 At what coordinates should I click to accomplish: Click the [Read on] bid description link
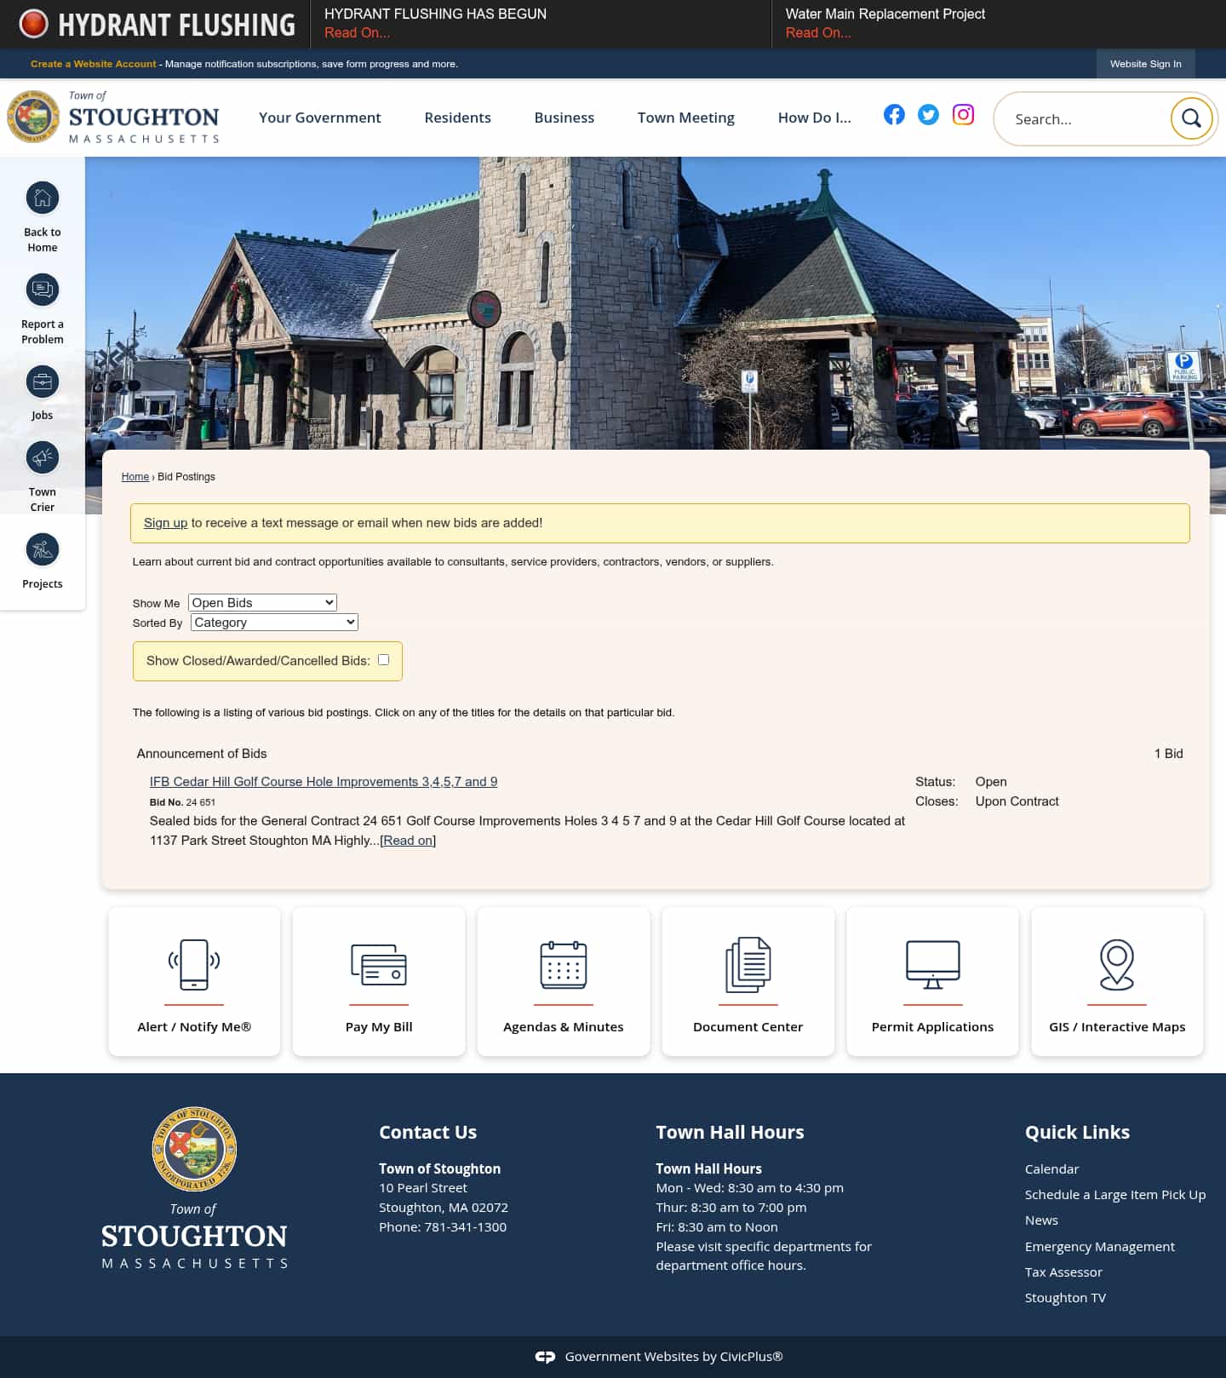[408, 841]
